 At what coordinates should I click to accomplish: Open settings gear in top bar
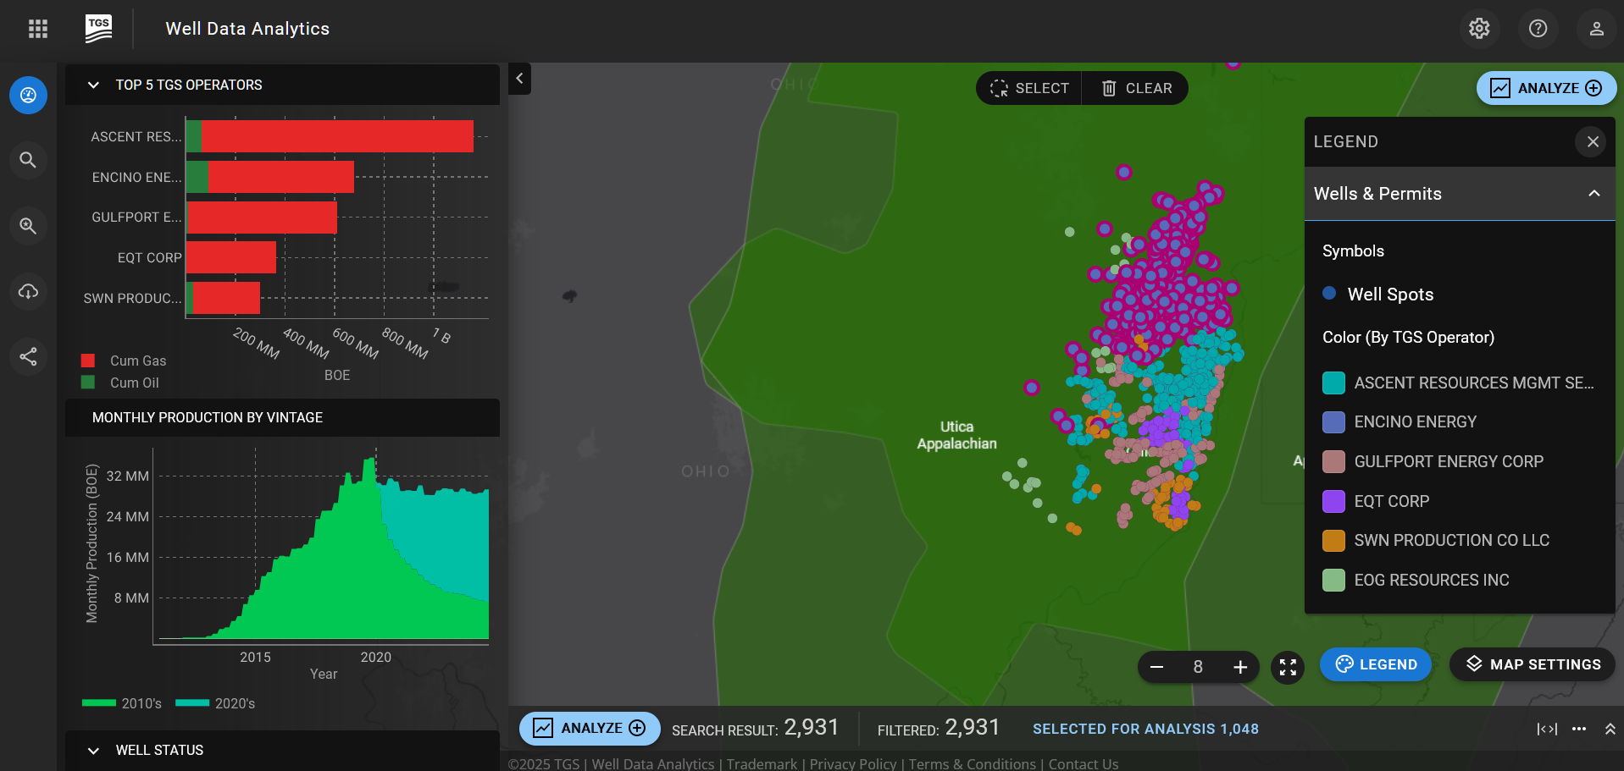1479,29
